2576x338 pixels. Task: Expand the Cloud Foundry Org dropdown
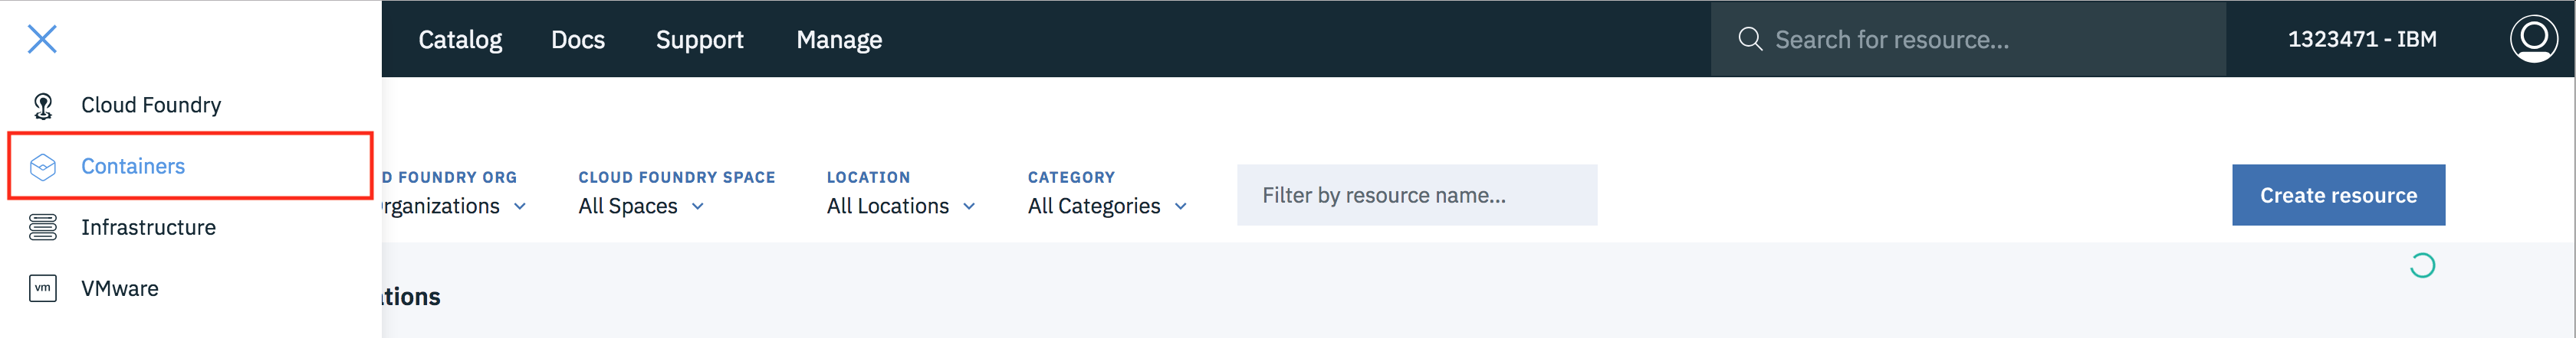pos(455,206)
